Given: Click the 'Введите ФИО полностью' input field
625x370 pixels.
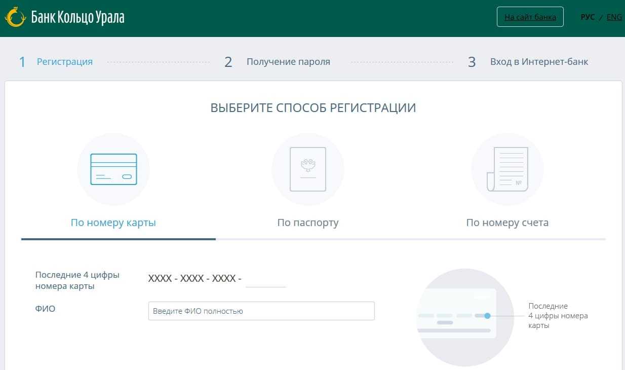Looking at the screenshot, I should [x=261, y=311].
